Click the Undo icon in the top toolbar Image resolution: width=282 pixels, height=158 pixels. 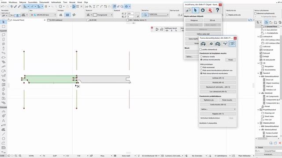[3, 7]
